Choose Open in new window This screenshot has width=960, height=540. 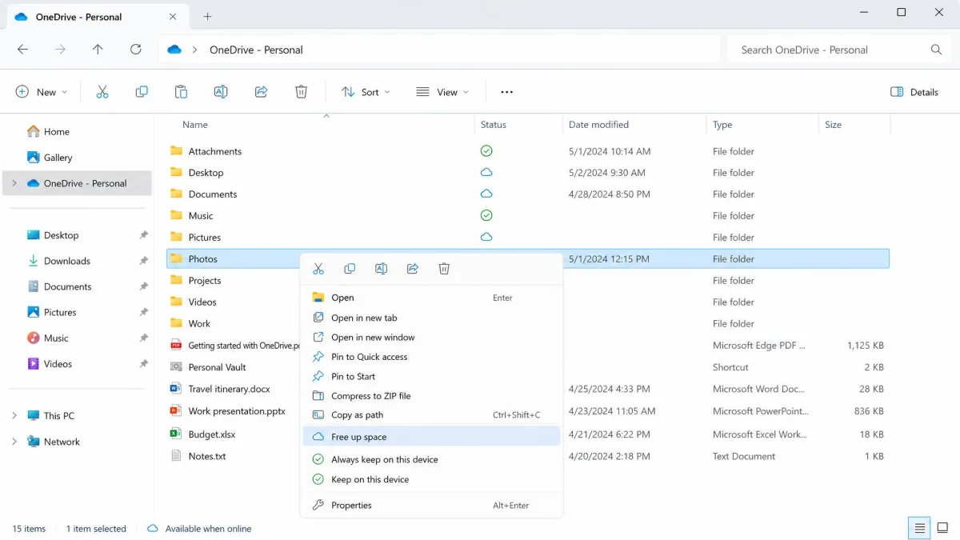point(431,337)
